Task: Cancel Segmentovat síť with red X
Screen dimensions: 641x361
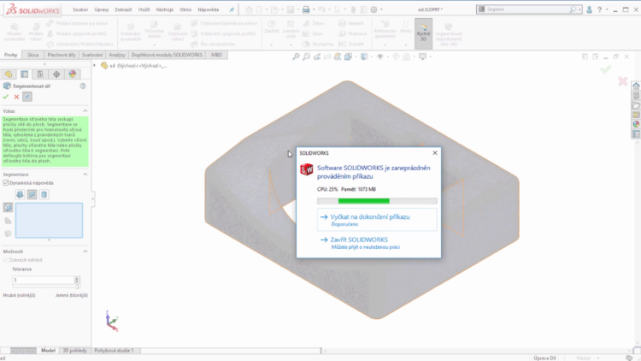Action: point(16,97)
